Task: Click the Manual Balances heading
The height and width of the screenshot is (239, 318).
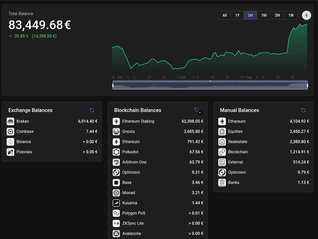Action: pyautogui.click(x=239, y=110)
